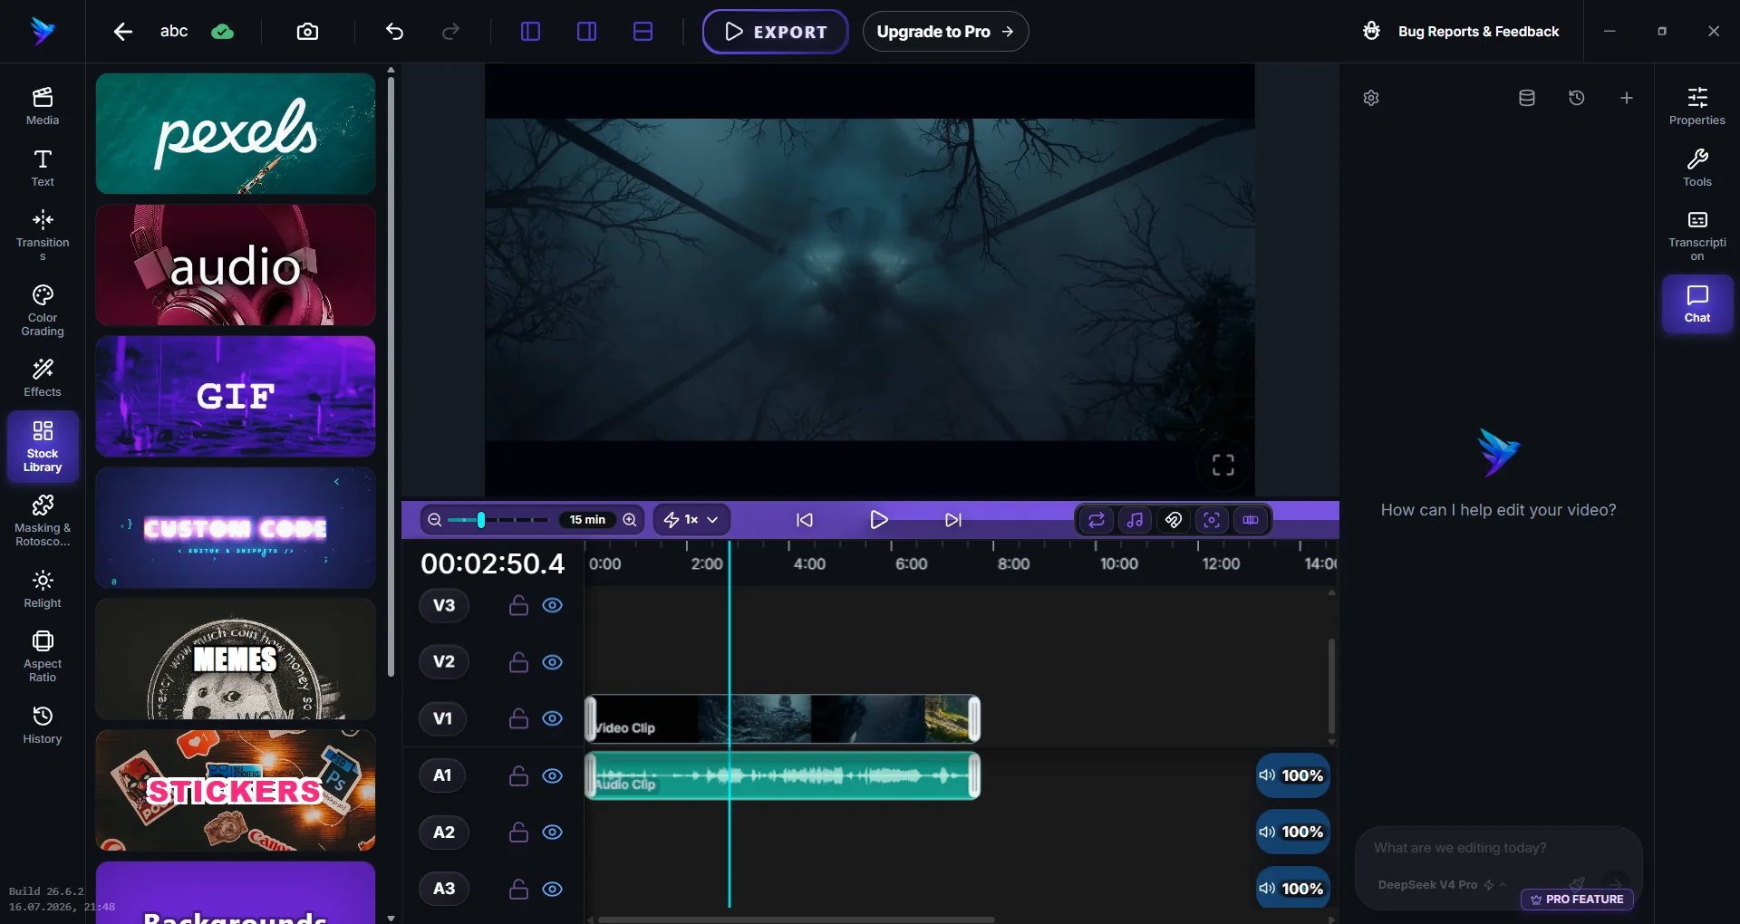
Task: Open the Transitions panel
Action: pos(43,235)
